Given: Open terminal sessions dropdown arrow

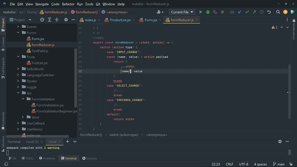Looking at the screenshot, I should 75,141.
